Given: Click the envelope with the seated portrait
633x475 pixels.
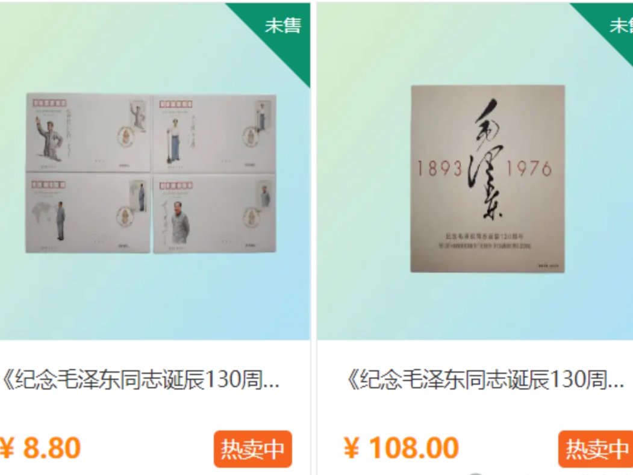Looking at the screenshot, I should 214,214.
